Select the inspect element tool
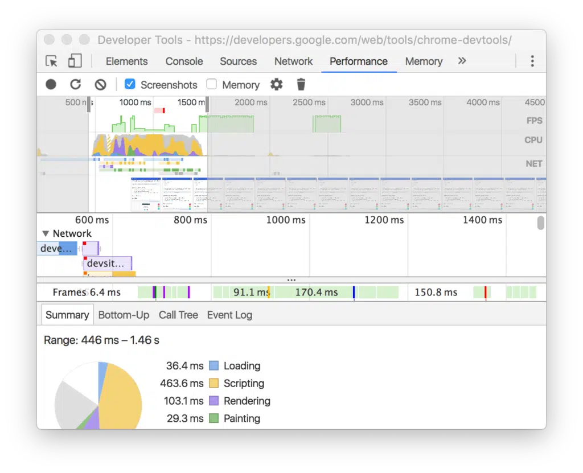Viewport: 583px width, 473px height. (51, 60)
